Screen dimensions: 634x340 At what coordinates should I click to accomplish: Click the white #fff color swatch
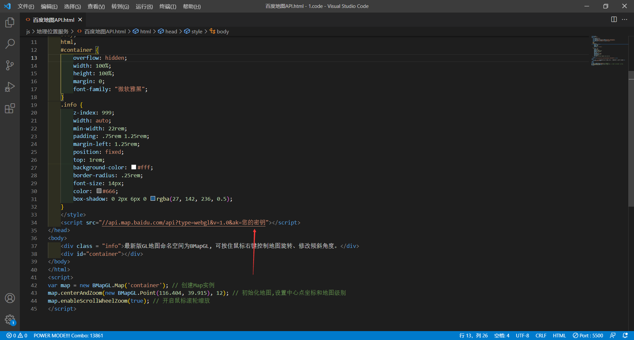(134, 167)
